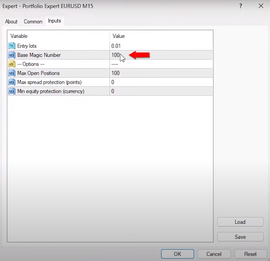Viewport: 270px width, 261px height.
Task: Select the Inputs tab
Action: pyautogui.click(x=54, y=21)
